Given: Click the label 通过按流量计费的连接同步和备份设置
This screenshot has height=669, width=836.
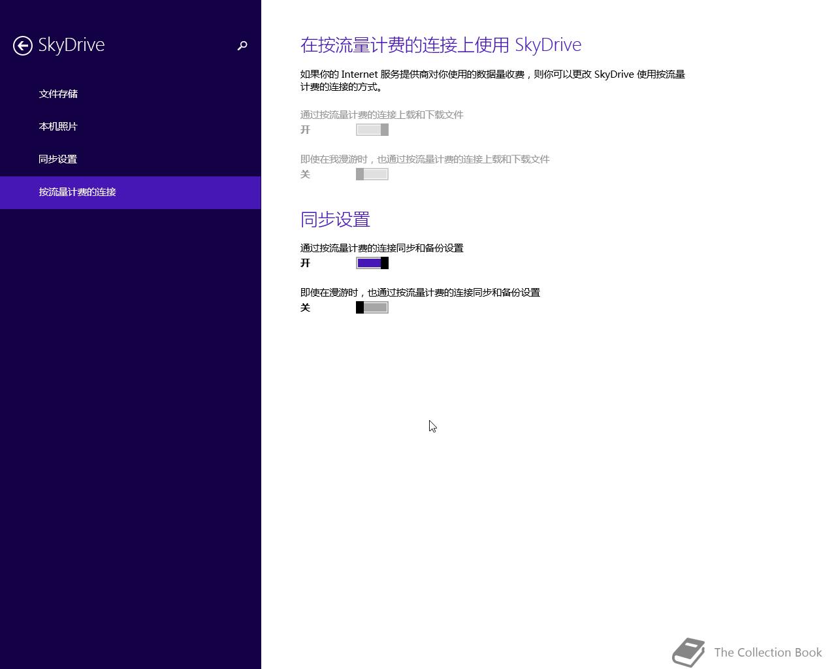Looking at the screenshot, I should pos(382,248).
